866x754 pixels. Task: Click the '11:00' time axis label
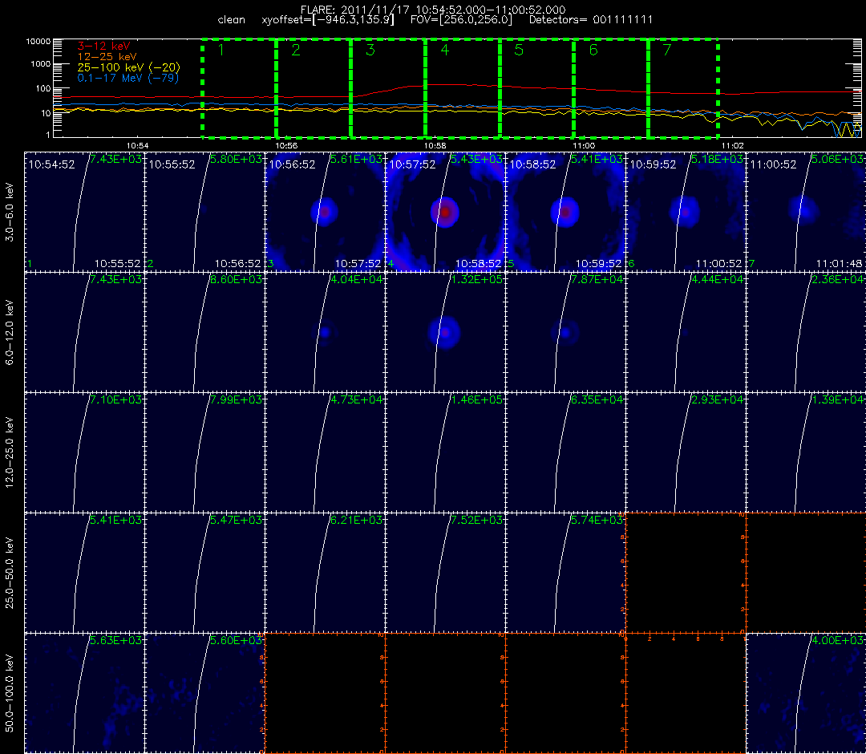point(584,146)
